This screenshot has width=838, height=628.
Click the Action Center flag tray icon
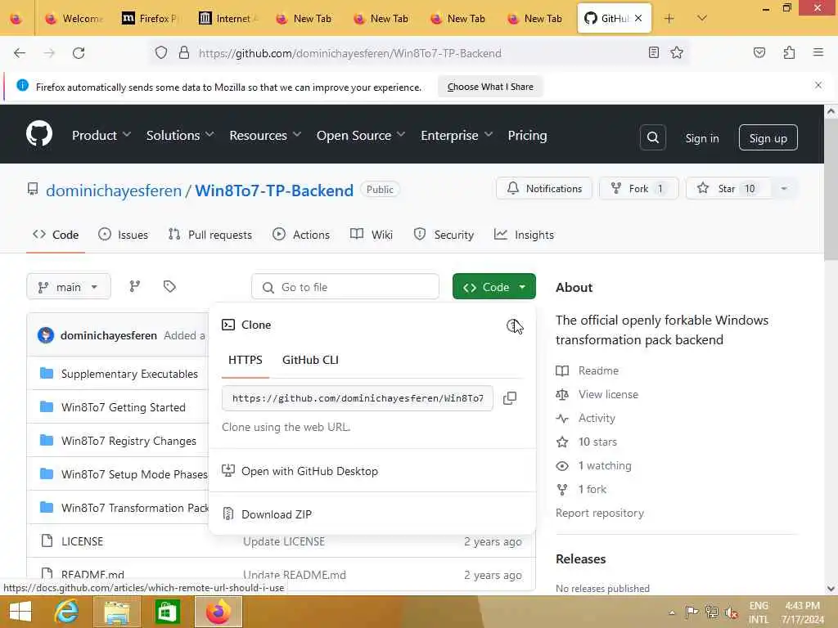(x=692, y=612)
